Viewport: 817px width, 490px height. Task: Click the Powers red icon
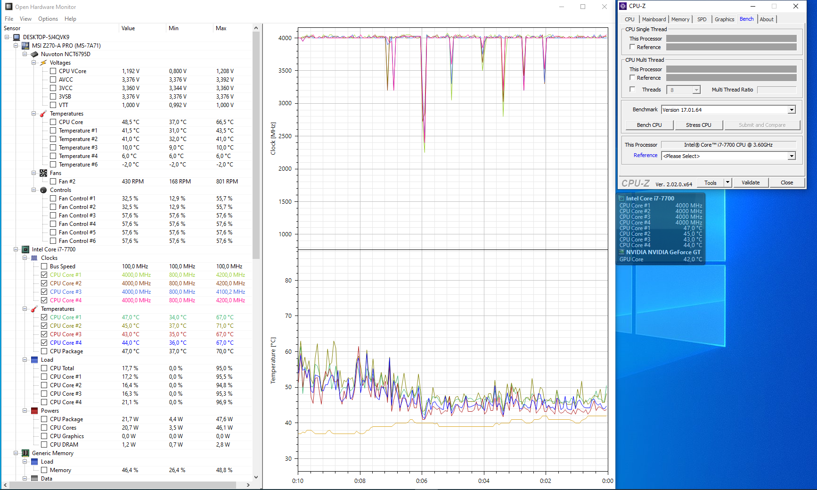point(34,411)
